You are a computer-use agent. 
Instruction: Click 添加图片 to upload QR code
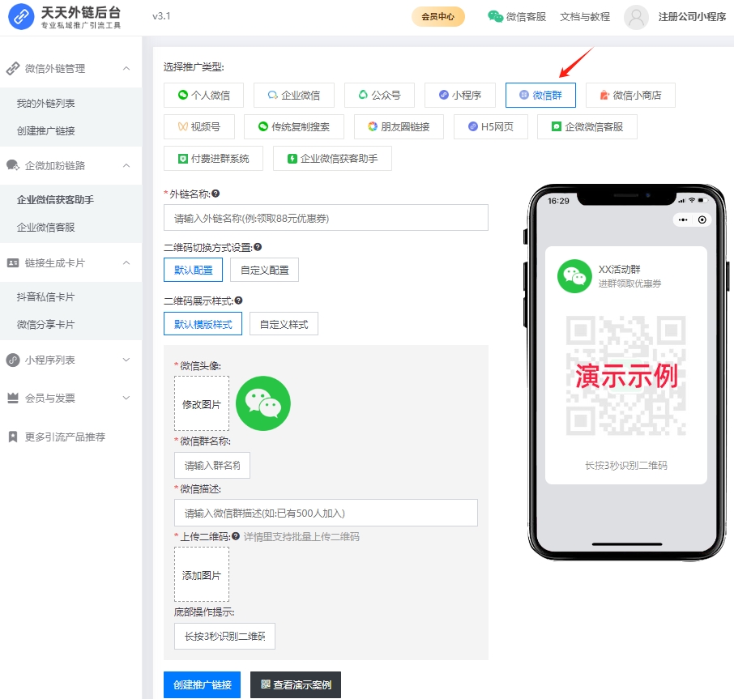202,574
